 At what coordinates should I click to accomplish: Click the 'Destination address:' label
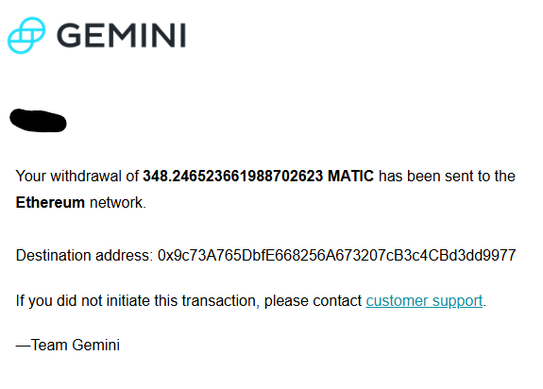[84, 256]
